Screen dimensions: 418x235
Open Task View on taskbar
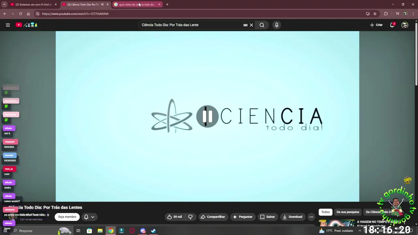click(x=78, y=231)
